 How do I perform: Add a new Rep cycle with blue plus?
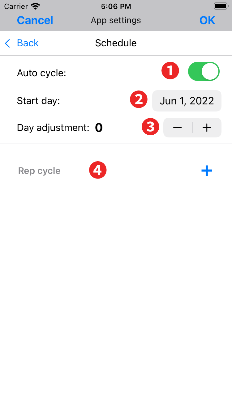tap(207, 170)
